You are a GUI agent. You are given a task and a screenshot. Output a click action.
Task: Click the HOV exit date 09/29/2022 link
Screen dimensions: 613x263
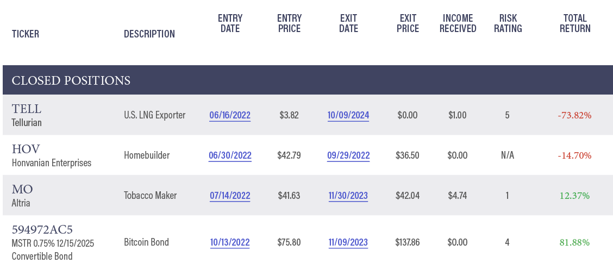click(348, 155)
